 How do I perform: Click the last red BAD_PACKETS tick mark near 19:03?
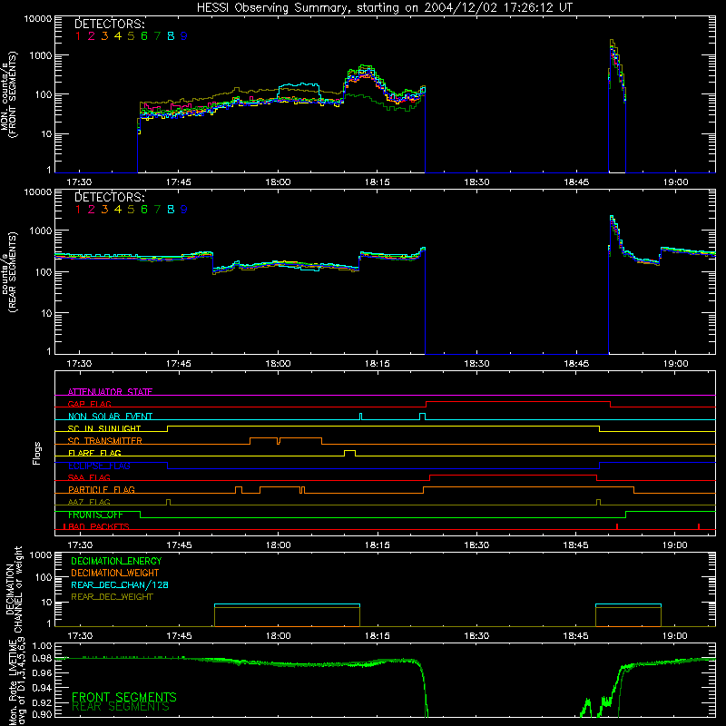pos(699,526)
